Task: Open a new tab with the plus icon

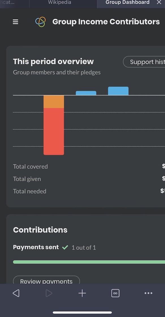Action: pos(82,293)
